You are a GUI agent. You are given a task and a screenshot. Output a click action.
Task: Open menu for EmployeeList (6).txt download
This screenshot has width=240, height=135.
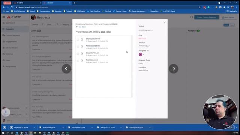(34, 127)
